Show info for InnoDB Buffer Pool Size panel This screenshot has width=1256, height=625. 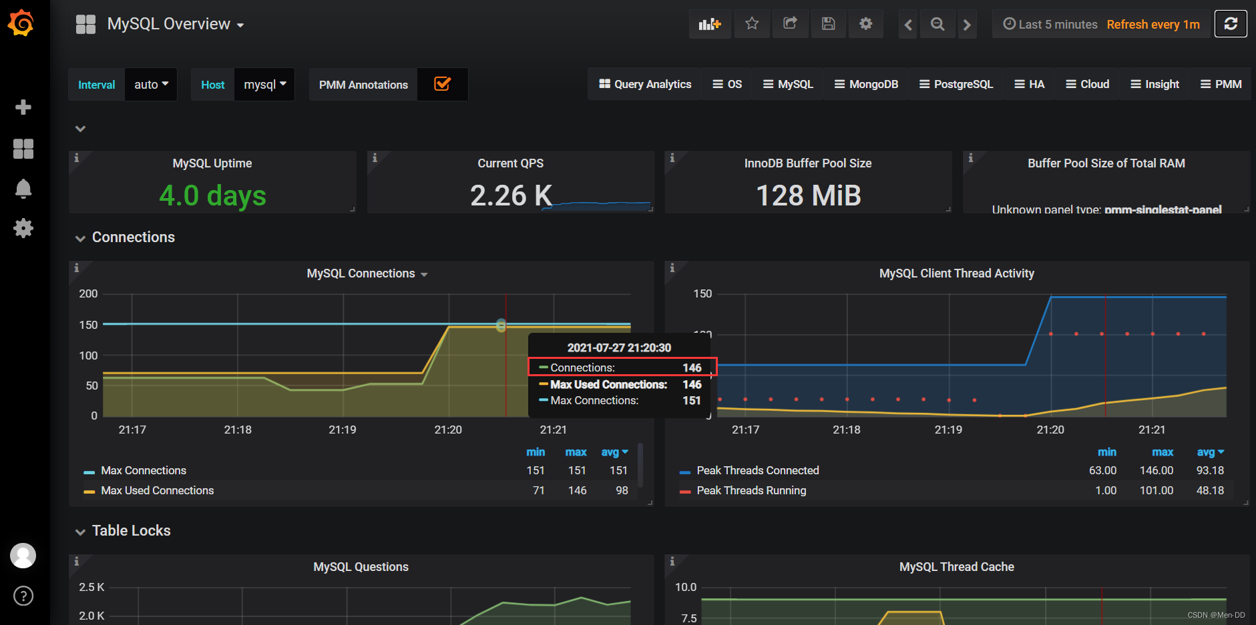[x=672, y=158]
